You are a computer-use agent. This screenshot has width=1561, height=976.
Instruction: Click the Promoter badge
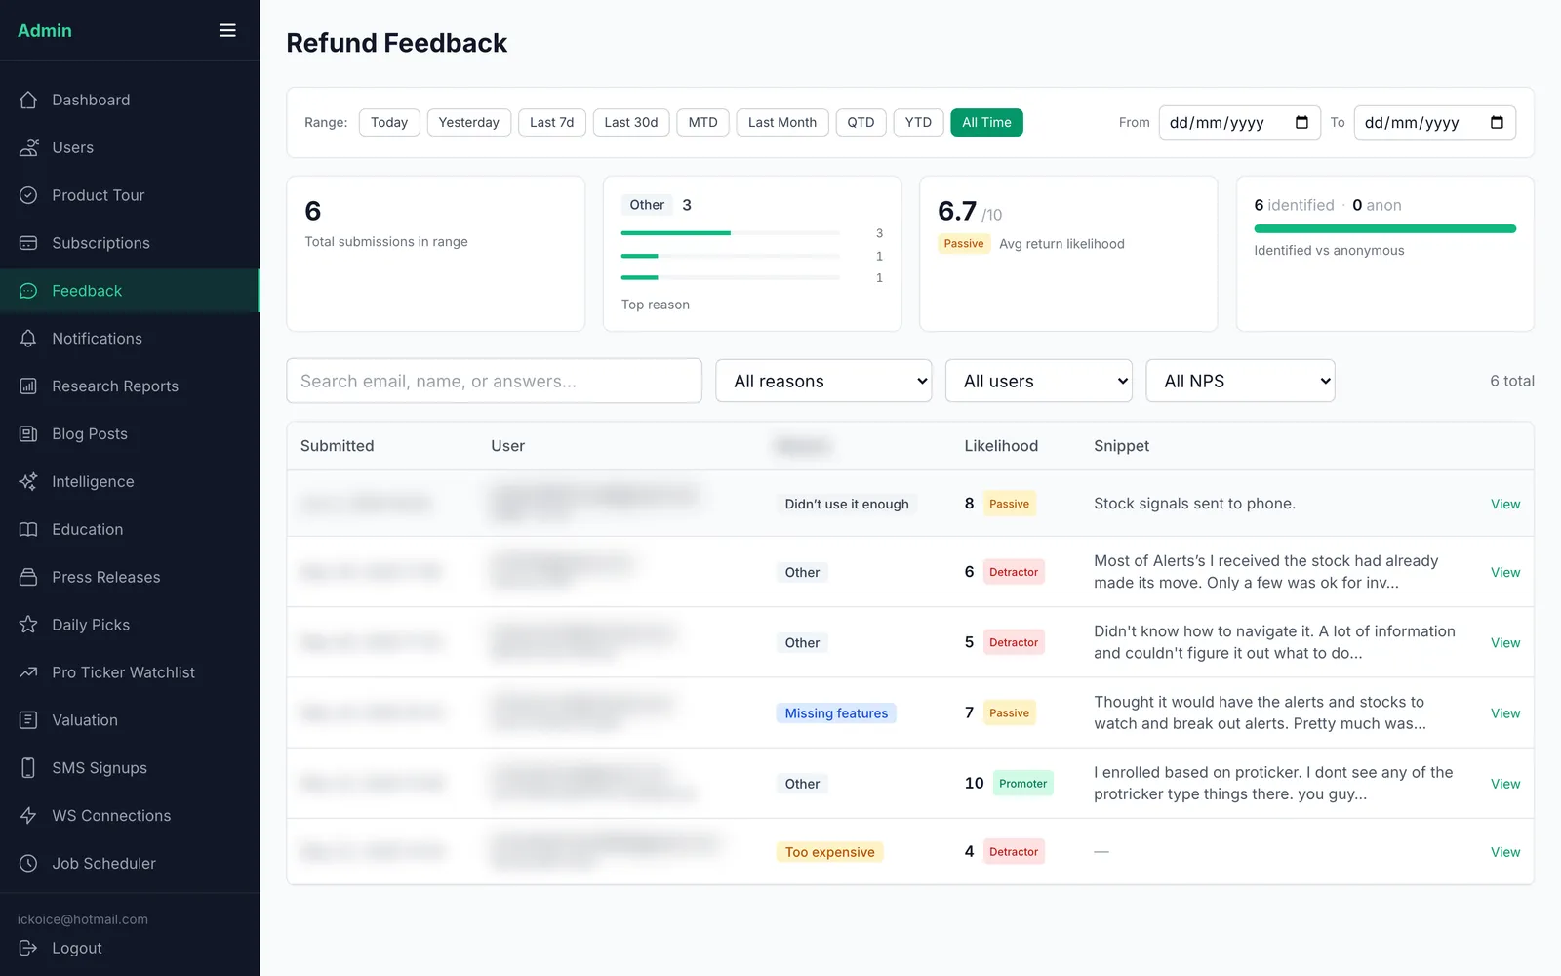(x=1022, y=784)
